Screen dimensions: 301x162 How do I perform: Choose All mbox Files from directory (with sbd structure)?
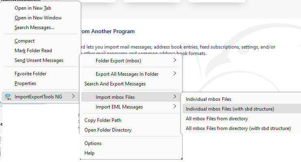[x=238, y=128]
